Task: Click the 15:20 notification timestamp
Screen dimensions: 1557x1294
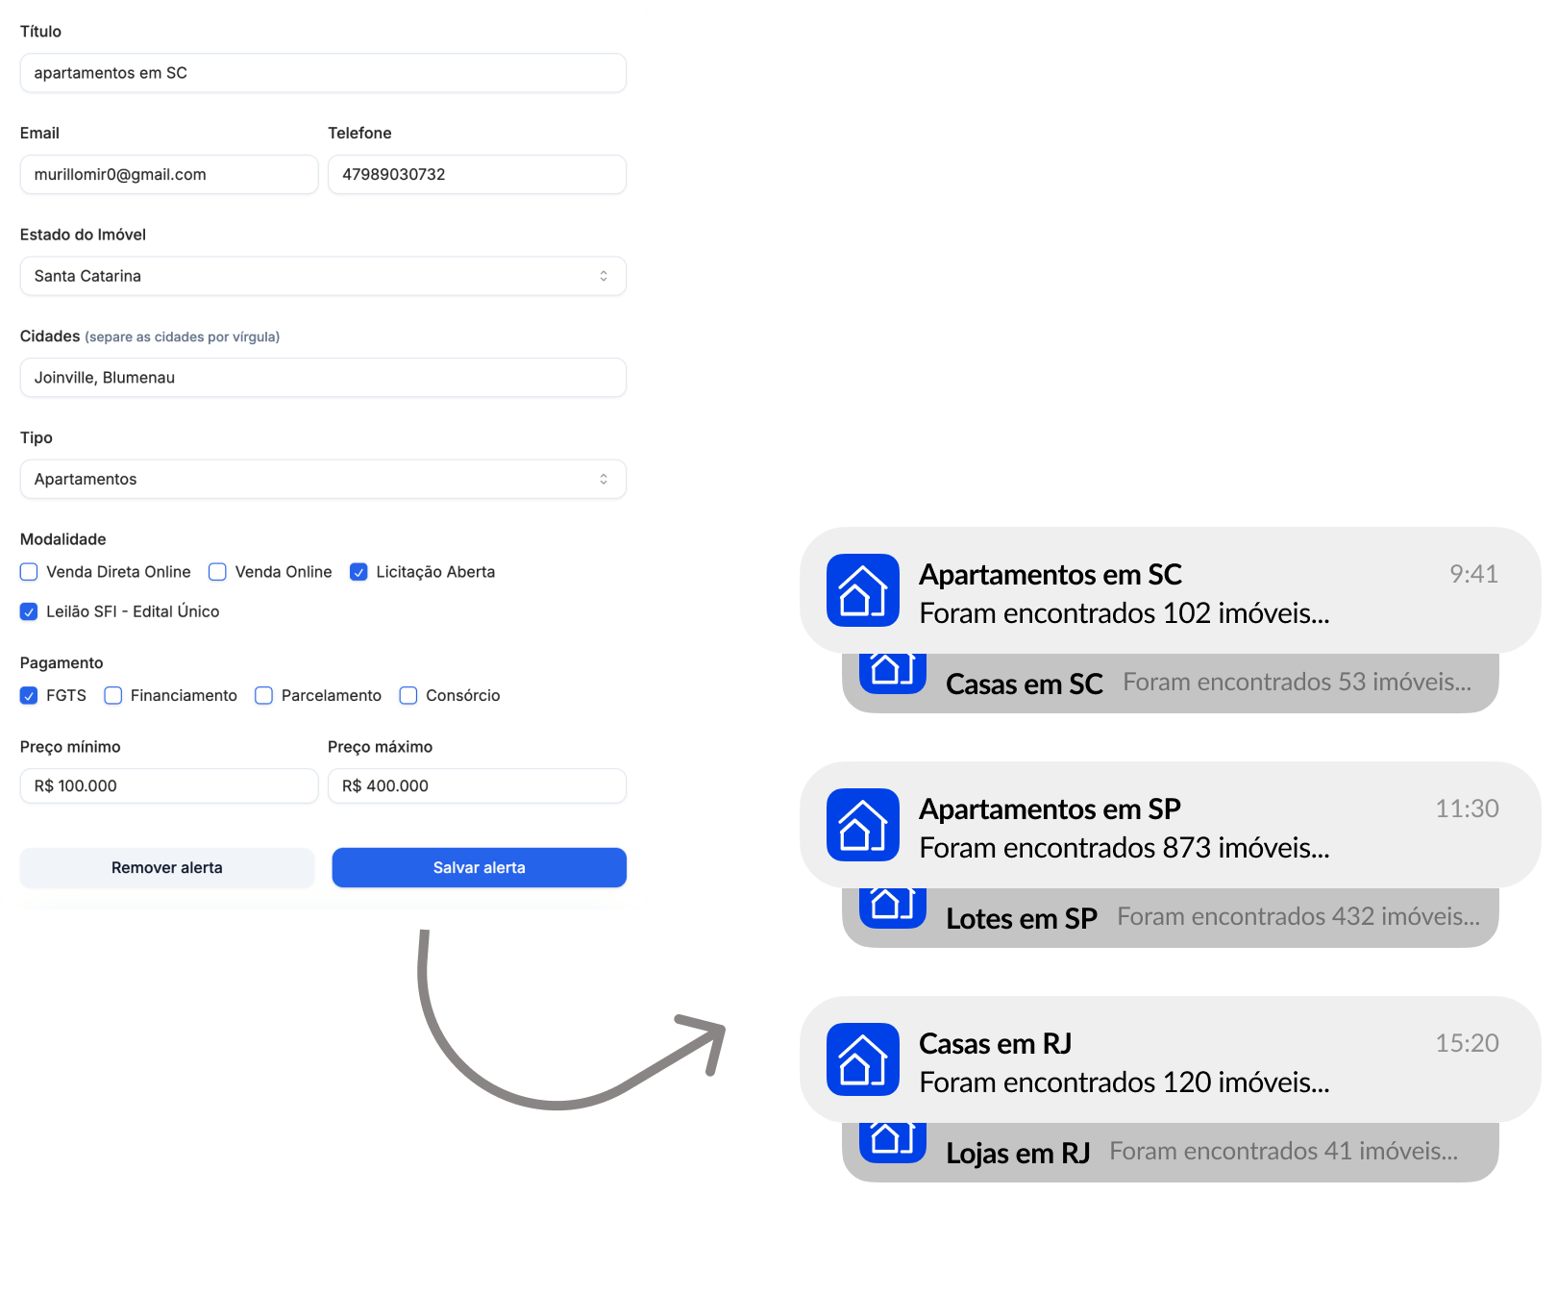Action: click(x=1468, y=1043)
